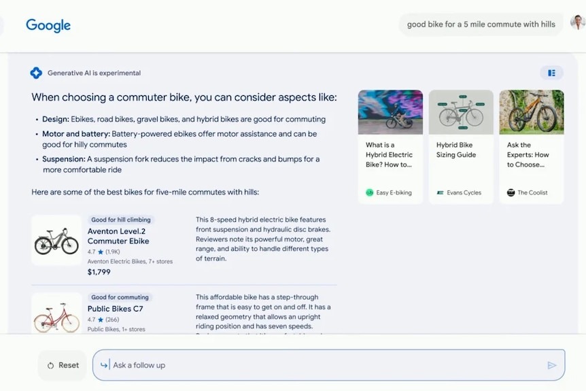Click the Generative AI sparkle icon
Screen dimensions: 586x391
[x=36, y=73]
